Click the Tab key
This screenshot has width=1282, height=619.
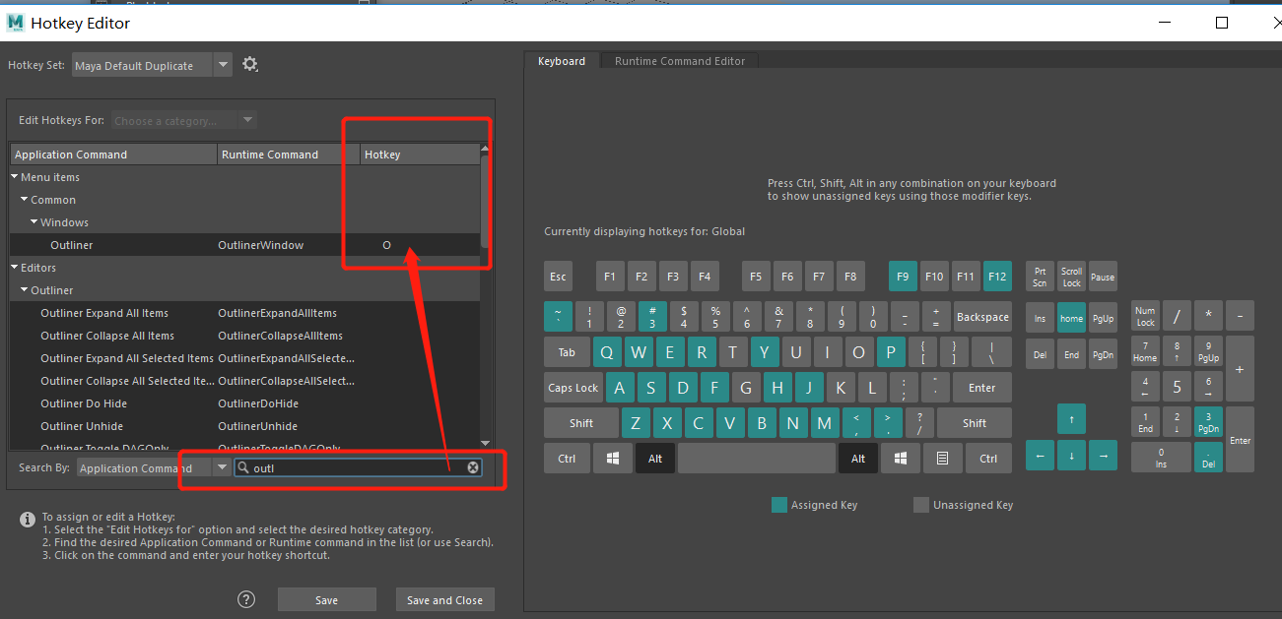coord(567,352)
